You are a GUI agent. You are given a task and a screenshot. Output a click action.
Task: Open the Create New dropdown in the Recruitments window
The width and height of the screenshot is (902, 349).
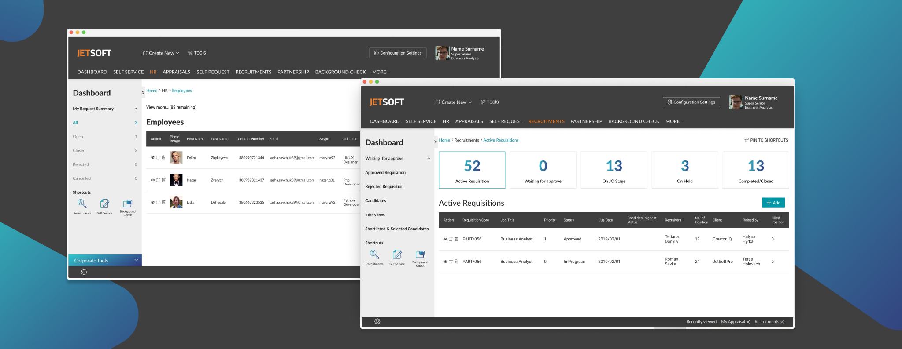[454, 102]
